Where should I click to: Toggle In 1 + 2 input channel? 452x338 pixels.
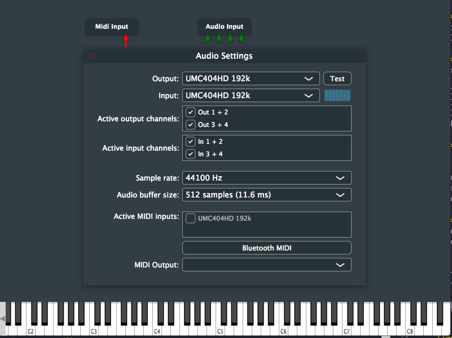[x=191, y=142]
